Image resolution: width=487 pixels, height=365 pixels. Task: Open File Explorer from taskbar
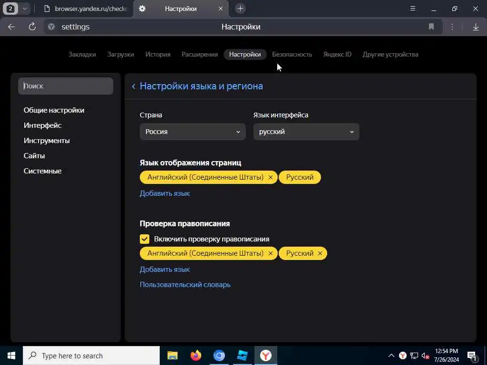(172, 355)
